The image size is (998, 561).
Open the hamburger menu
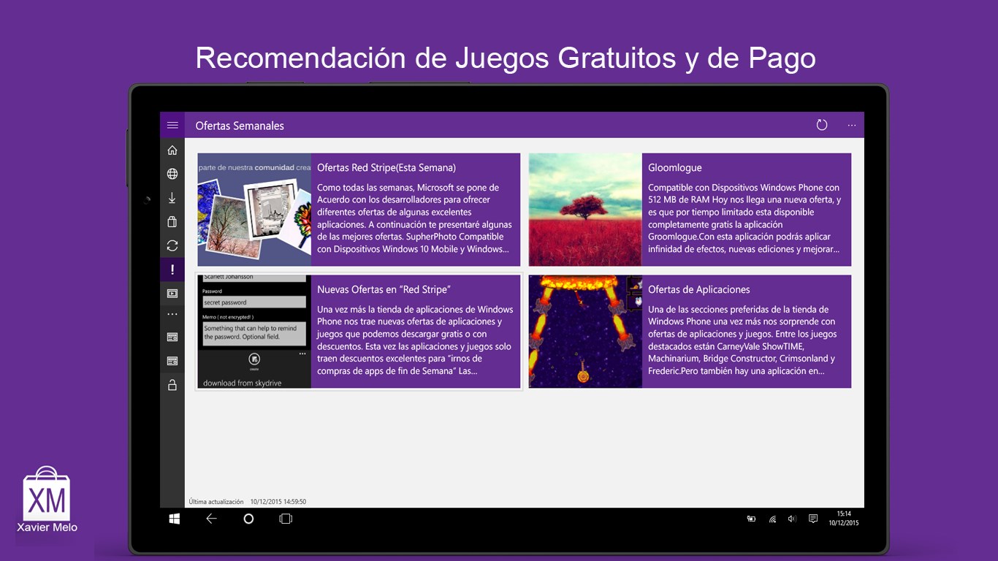tap(172, 126)
